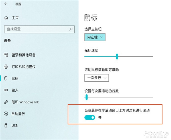Click the scroll lines slider handle
The image size is (171, 140).
(x=86, y=98)
